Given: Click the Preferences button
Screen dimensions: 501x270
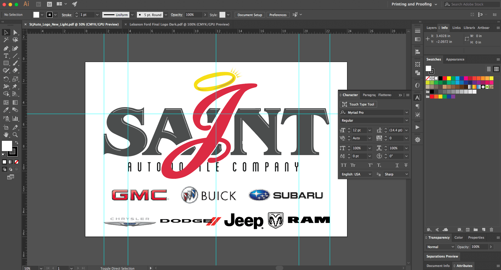Looking at the screenshot, I should pos(278,15).
